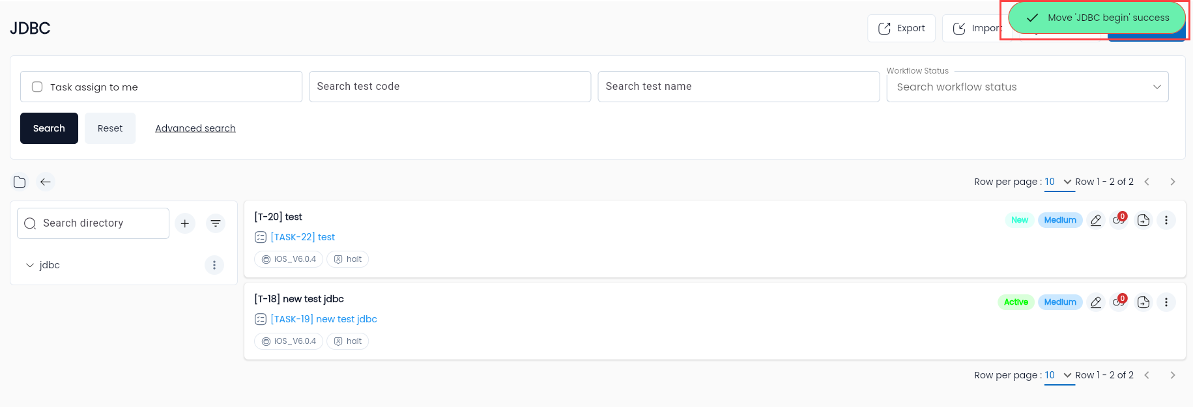The height and width of the screenshot is (407, 1193).
Task: Click the directory filter icon
Action: (216, 223)
